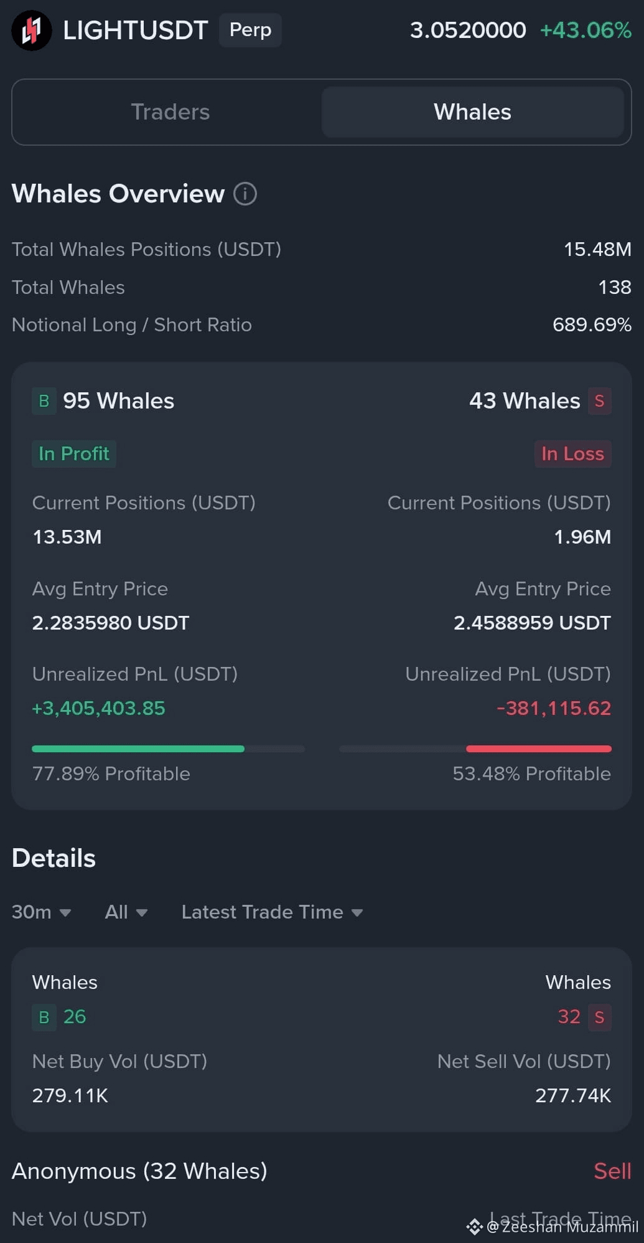
Task: Click the Binance watermark logo icon
Action: [474, 1227]
